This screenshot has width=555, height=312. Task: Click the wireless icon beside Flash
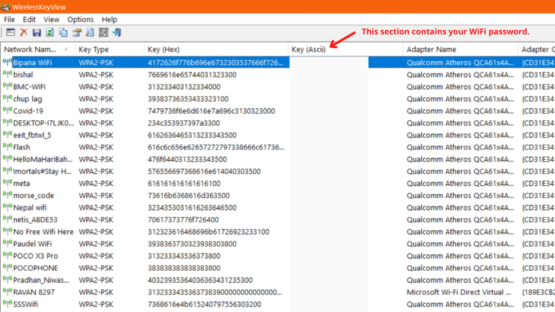click(x=7, y=147)
